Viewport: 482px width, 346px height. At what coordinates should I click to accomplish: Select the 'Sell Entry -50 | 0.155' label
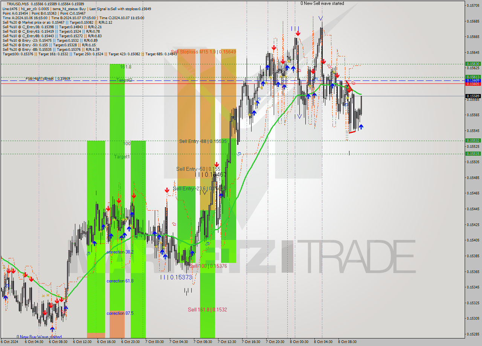tap(198, 169)
